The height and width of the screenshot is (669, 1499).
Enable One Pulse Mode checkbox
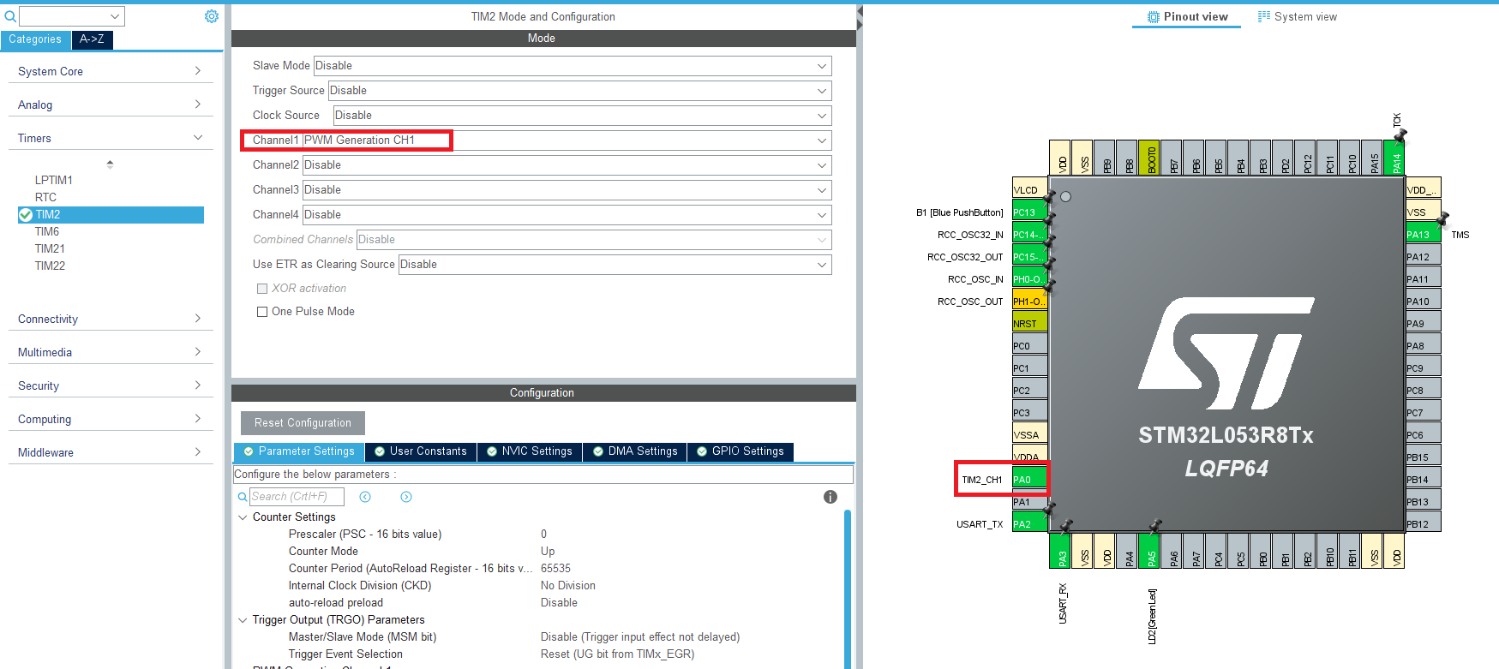pos(262,312)
